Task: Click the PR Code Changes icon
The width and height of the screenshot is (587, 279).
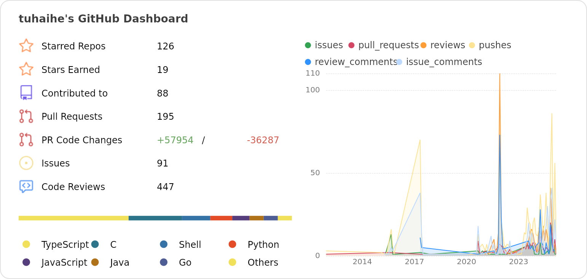Action: pyautogui.click(x=26, y=139)
